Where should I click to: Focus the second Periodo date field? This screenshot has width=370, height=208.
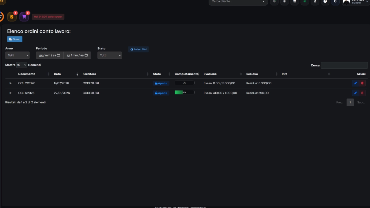click(77, 55)
